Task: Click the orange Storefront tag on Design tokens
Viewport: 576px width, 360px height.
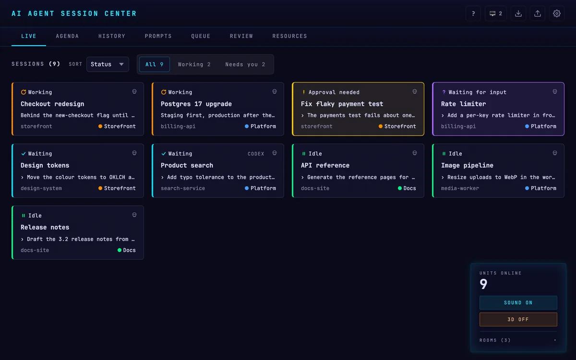Action: click(x=117, y=188)
